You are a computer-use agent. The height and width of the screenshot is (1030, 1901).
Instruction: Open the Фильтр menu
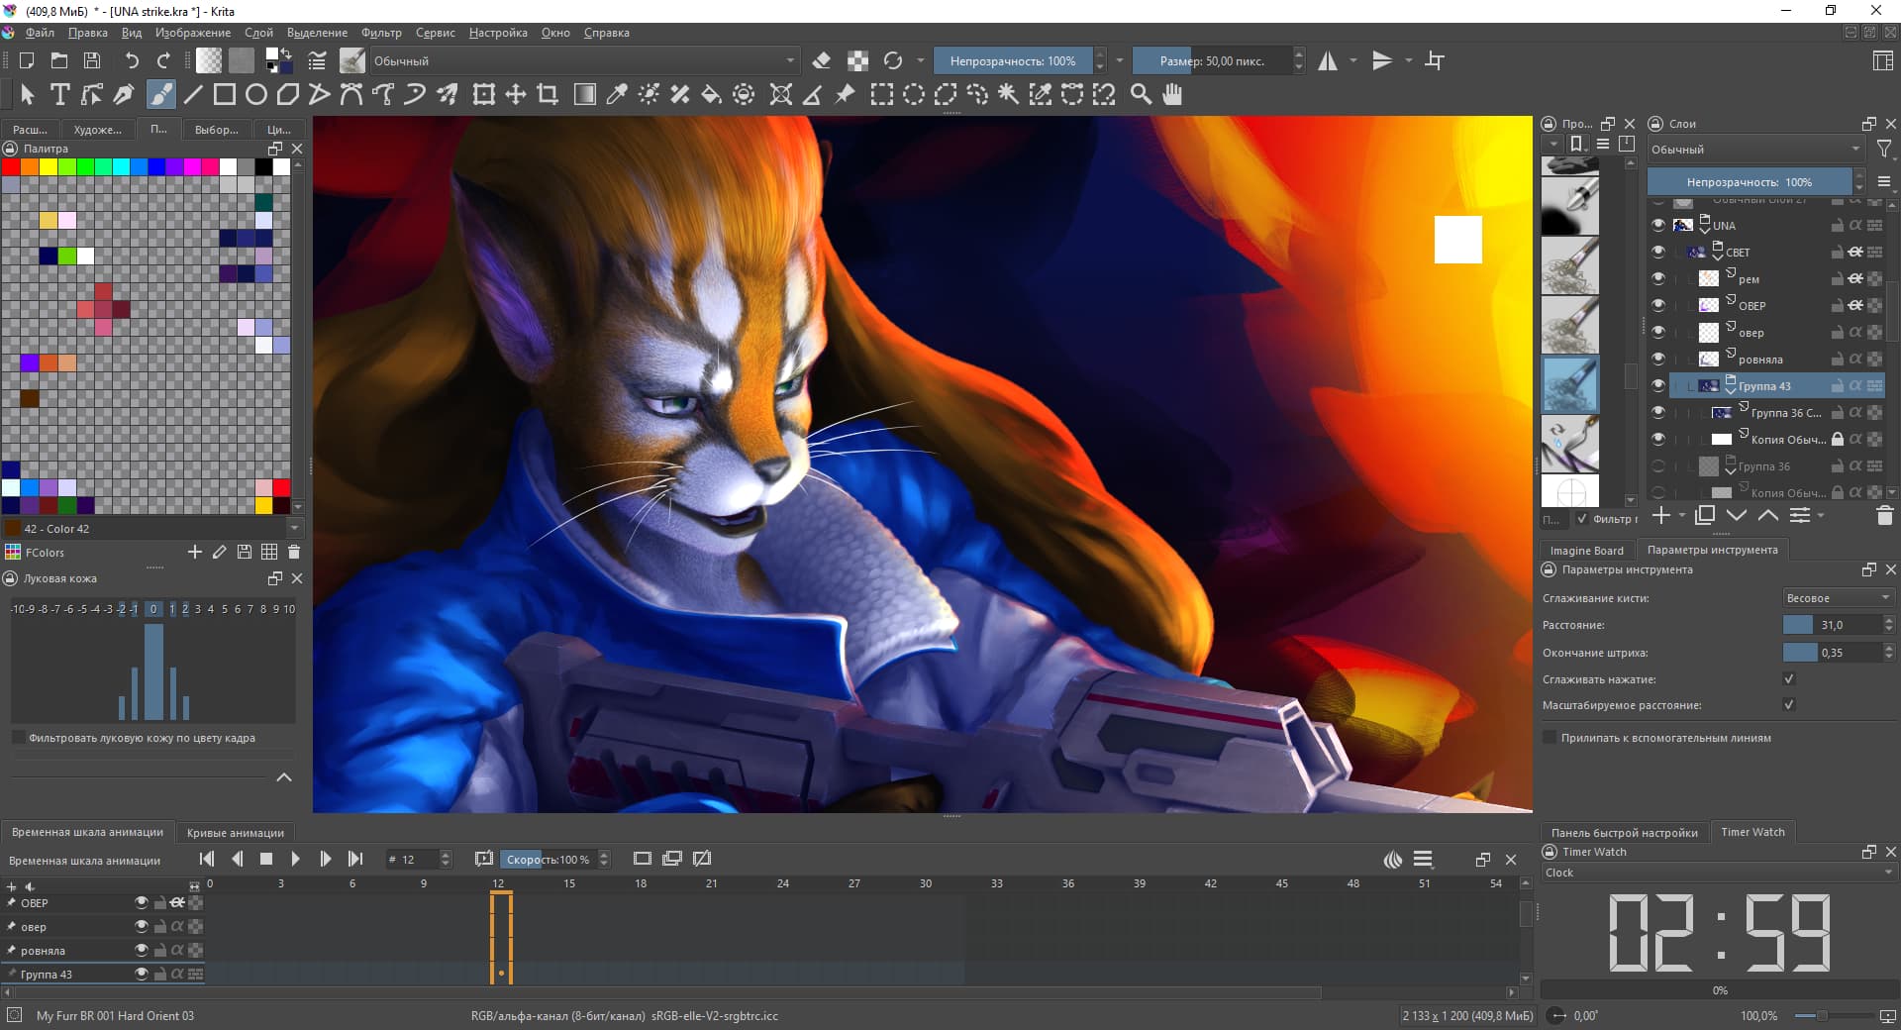pyautogui.click(x=381, y=33)
